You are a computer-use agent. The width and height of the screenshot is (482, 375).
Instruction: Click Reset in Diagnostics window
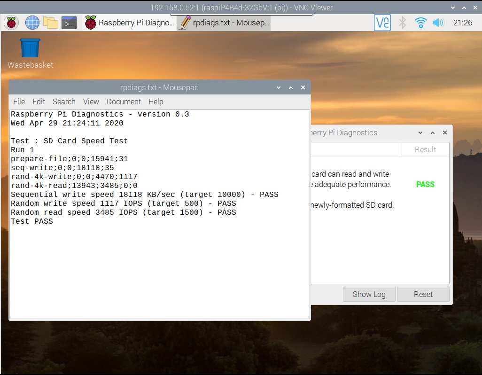click(423, 294)
